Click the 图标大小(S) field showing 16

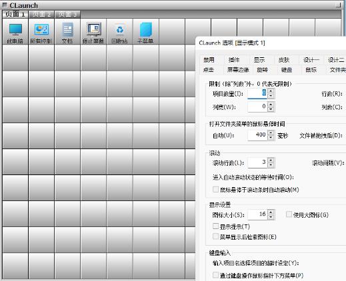(x=257, y=214)
